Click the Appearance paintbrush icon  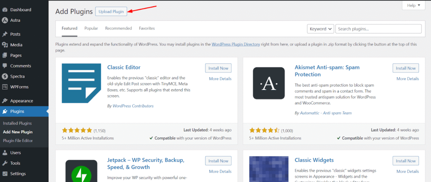(x=5, y=101)
